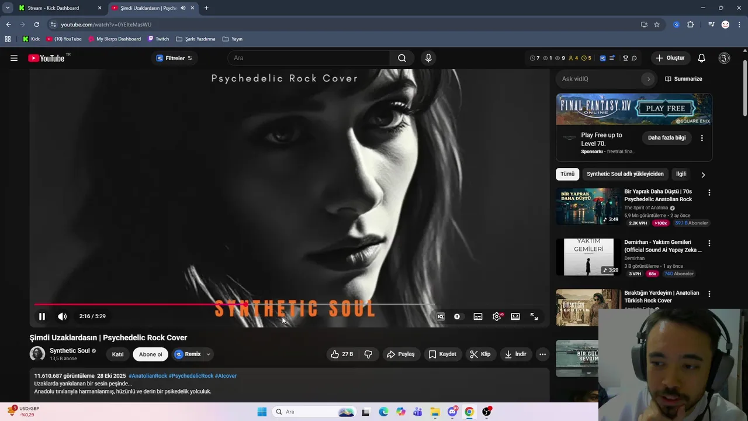Click the #PsychedelicRock hashtag

click(191, 376)
